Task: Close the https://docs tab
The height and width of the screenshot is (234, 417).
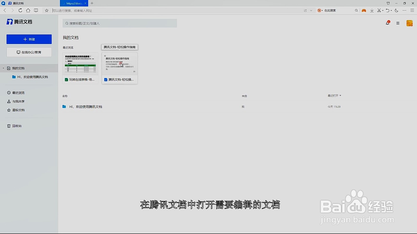Action: pyautogui.click(x=85, y=3)
